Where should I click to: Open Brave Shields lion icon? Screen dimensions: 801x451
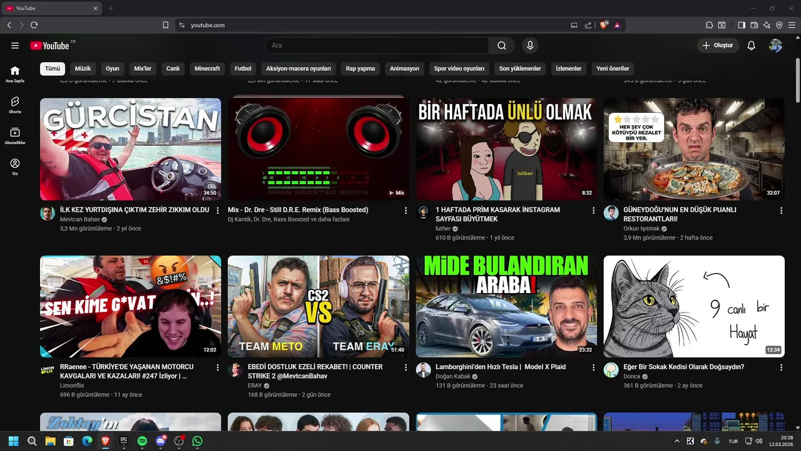604,25
